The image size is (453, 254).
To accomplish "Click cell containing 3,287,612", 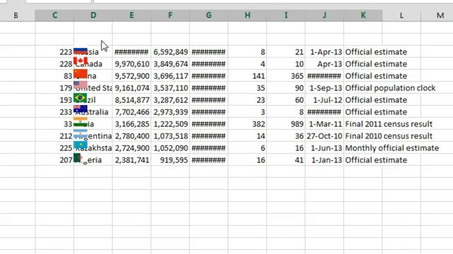I will [x=170, y=100].
